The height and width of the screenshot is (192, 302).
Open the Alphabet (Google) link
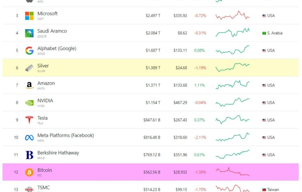[57, 49]
